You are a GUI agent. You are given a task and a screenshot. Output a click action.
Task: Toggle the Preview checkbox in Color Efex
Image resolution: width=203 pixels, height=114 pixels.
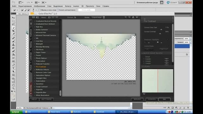pyautogui.click(x=75, y=17)
